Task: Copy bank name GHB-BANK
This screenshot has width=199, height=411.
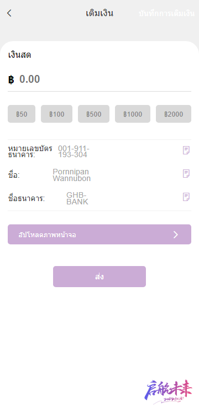Action: [186, 197]
